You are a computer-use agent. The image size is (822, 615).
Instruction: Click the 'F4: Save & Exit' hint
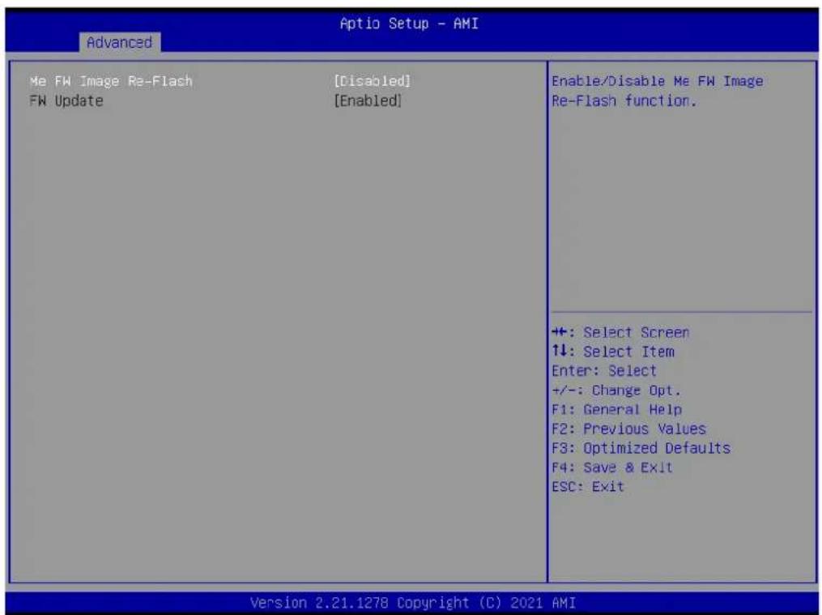click(x=612, y=468)
